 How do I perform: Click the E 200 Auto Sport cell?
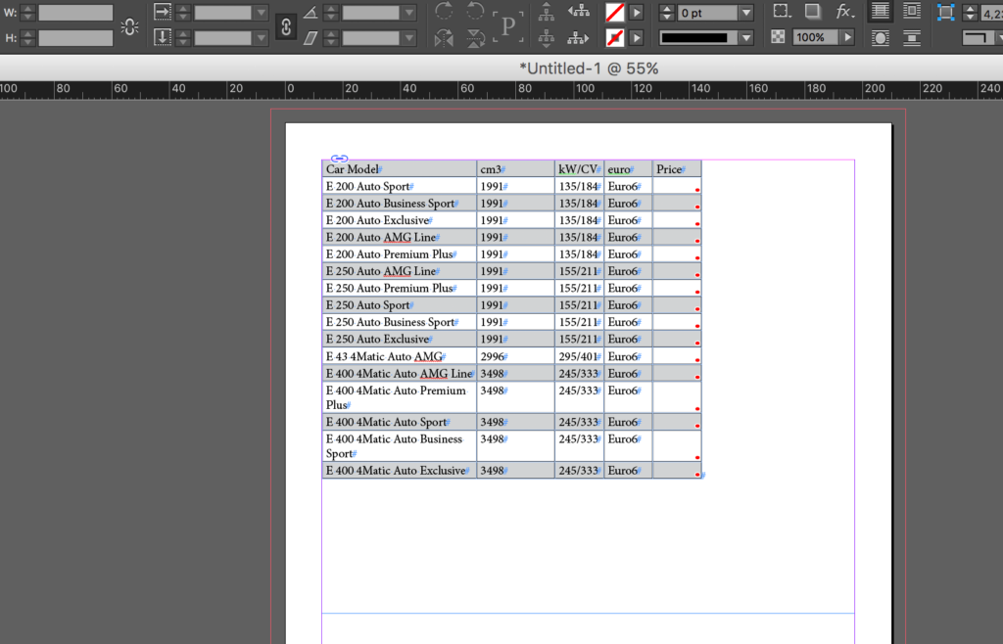[400, 186]
